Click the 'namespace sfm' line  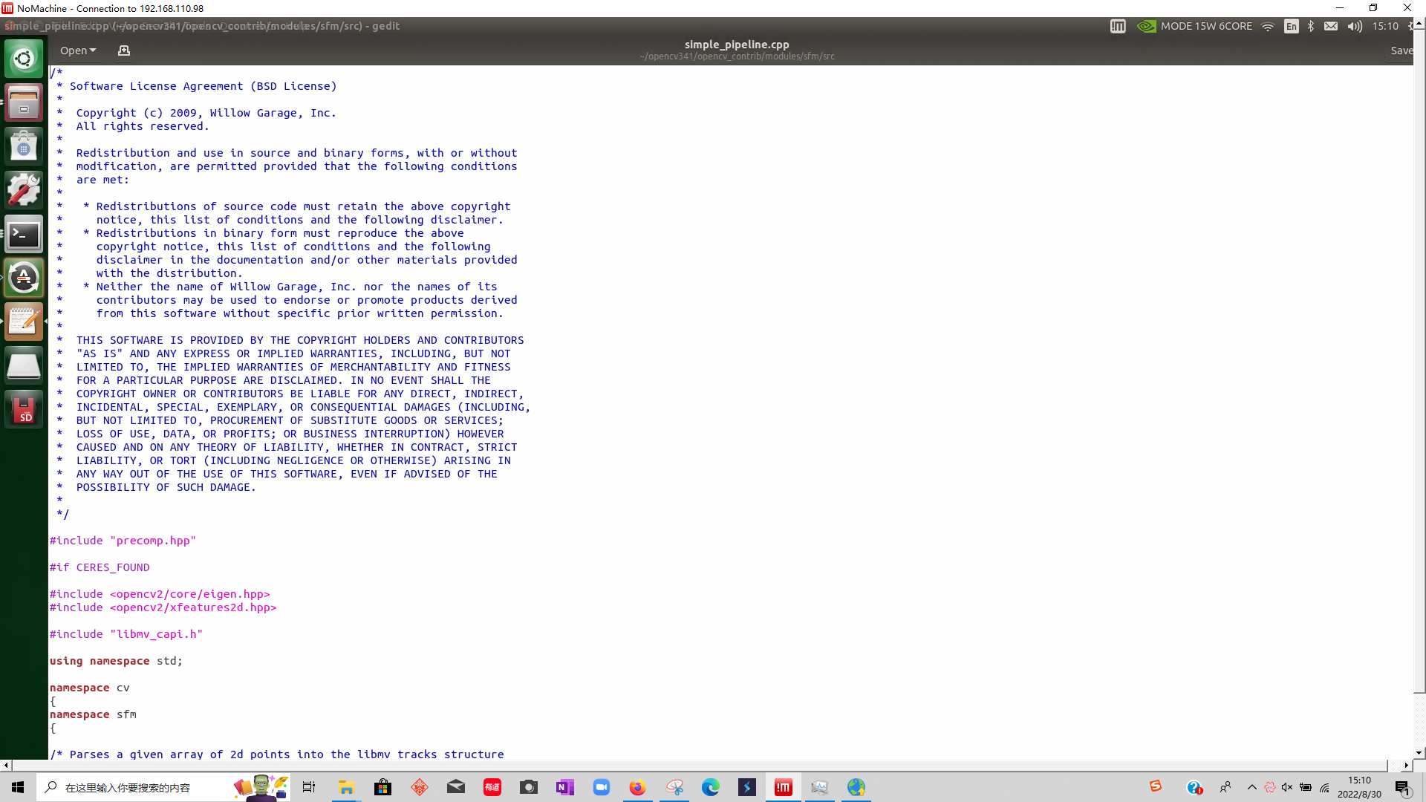(x=93, y=714)
